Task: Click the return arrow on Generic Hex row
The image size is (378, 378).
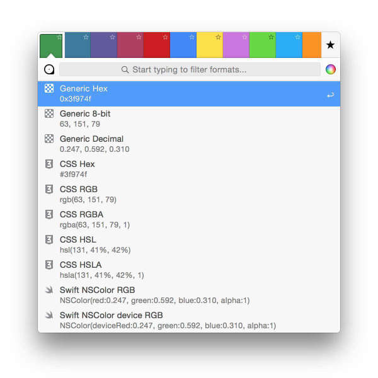Action: (x=330, y=94)
